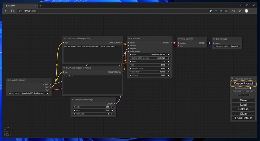Click the Queue Front button
This screenshot has height=141, width=260.
point(237,91)
